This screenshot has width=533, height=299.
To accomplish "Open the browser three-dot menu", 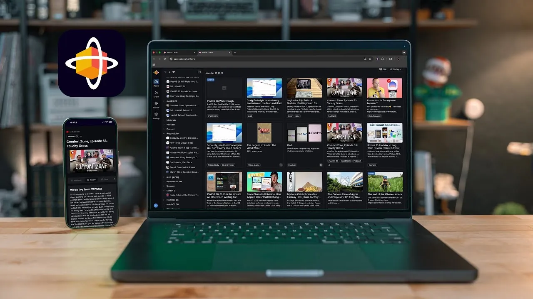I will coord(404,59).
